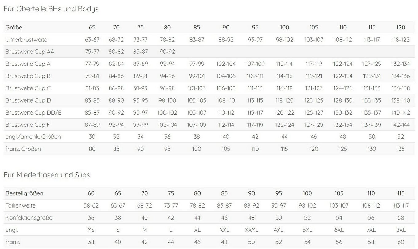Click the 'Für Miederhosen und Slips' heading

point(47,175)
